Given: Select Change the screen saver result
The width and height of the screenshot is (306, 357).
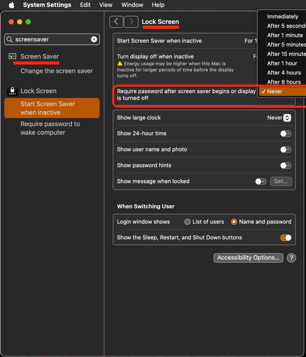Looking at the screenshot, I should point(57,71).
